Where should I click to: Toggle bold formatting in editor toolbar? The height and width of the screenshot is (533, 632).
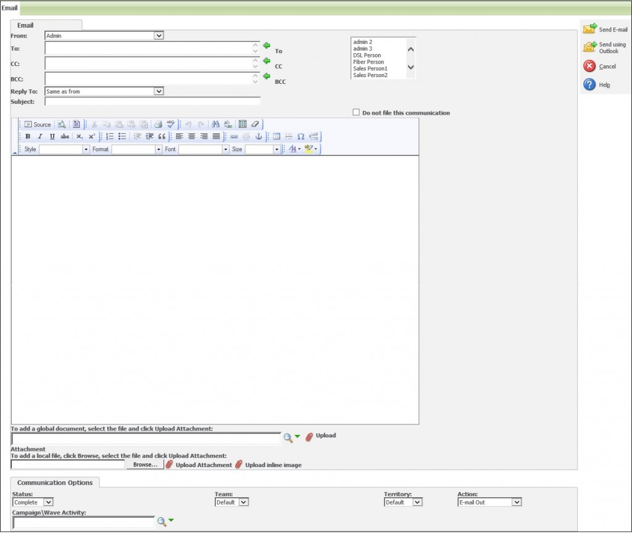coord(28,136)
